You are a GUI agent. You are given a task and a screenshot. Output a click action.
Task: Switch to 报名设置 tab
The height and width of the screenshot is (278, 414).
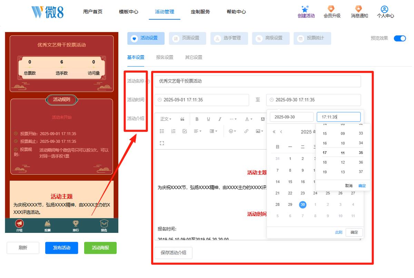(x=165, y=58)
